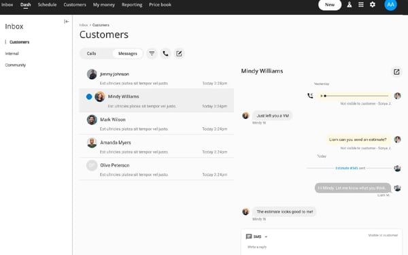Click the Mindy Williams conversation header name

(262, 71)
